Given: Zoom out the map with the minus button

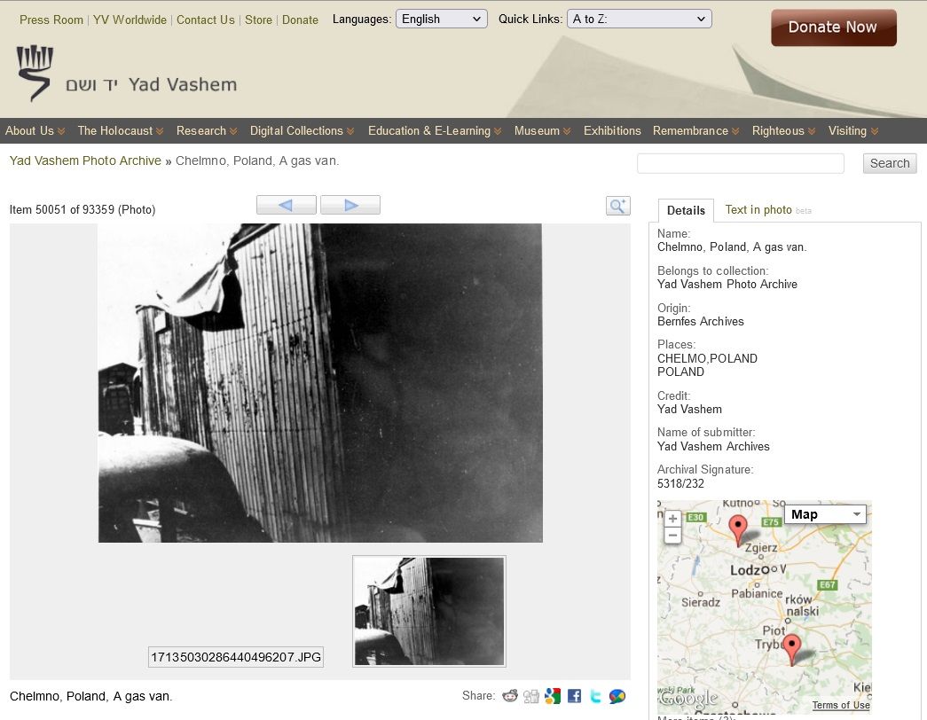Looking at the screenshot, I should pos(672,536).
